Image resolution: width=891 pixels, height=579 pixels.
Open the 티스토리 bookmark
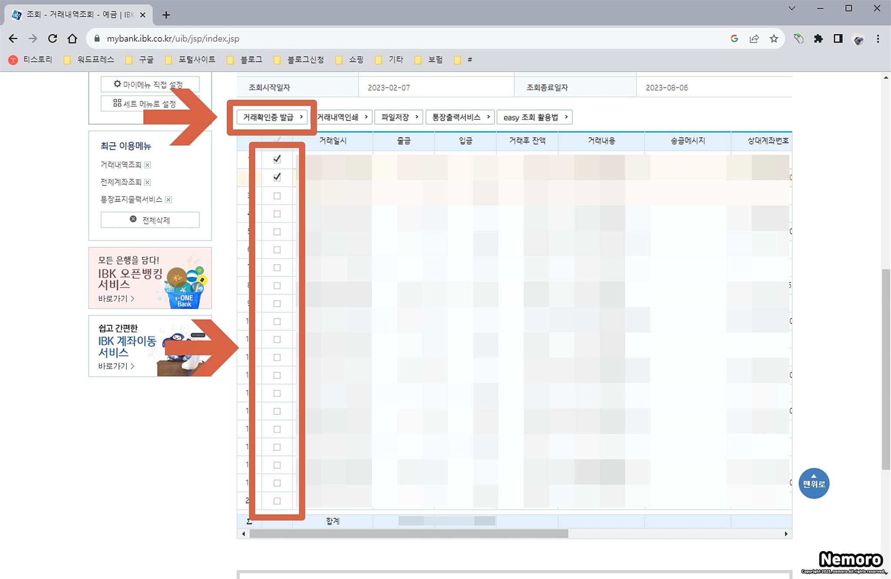point(30,60)
